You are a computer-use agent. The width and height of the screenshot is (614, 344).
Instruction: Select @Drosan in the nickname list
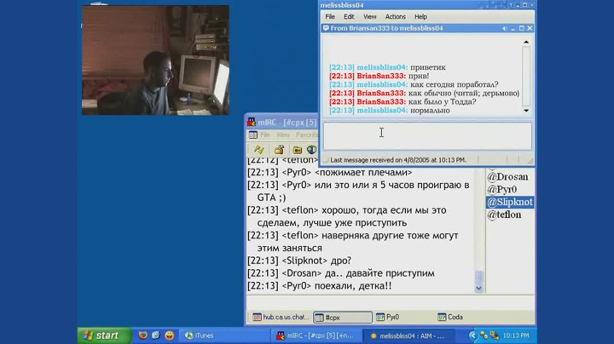(508, 177)
